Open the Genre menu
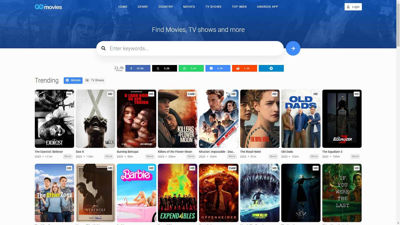The image size is (400, 225). [143, 7]
